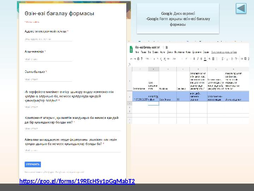
Task: Click the Undo icon in Sheets toolbar
Action: 131,59
